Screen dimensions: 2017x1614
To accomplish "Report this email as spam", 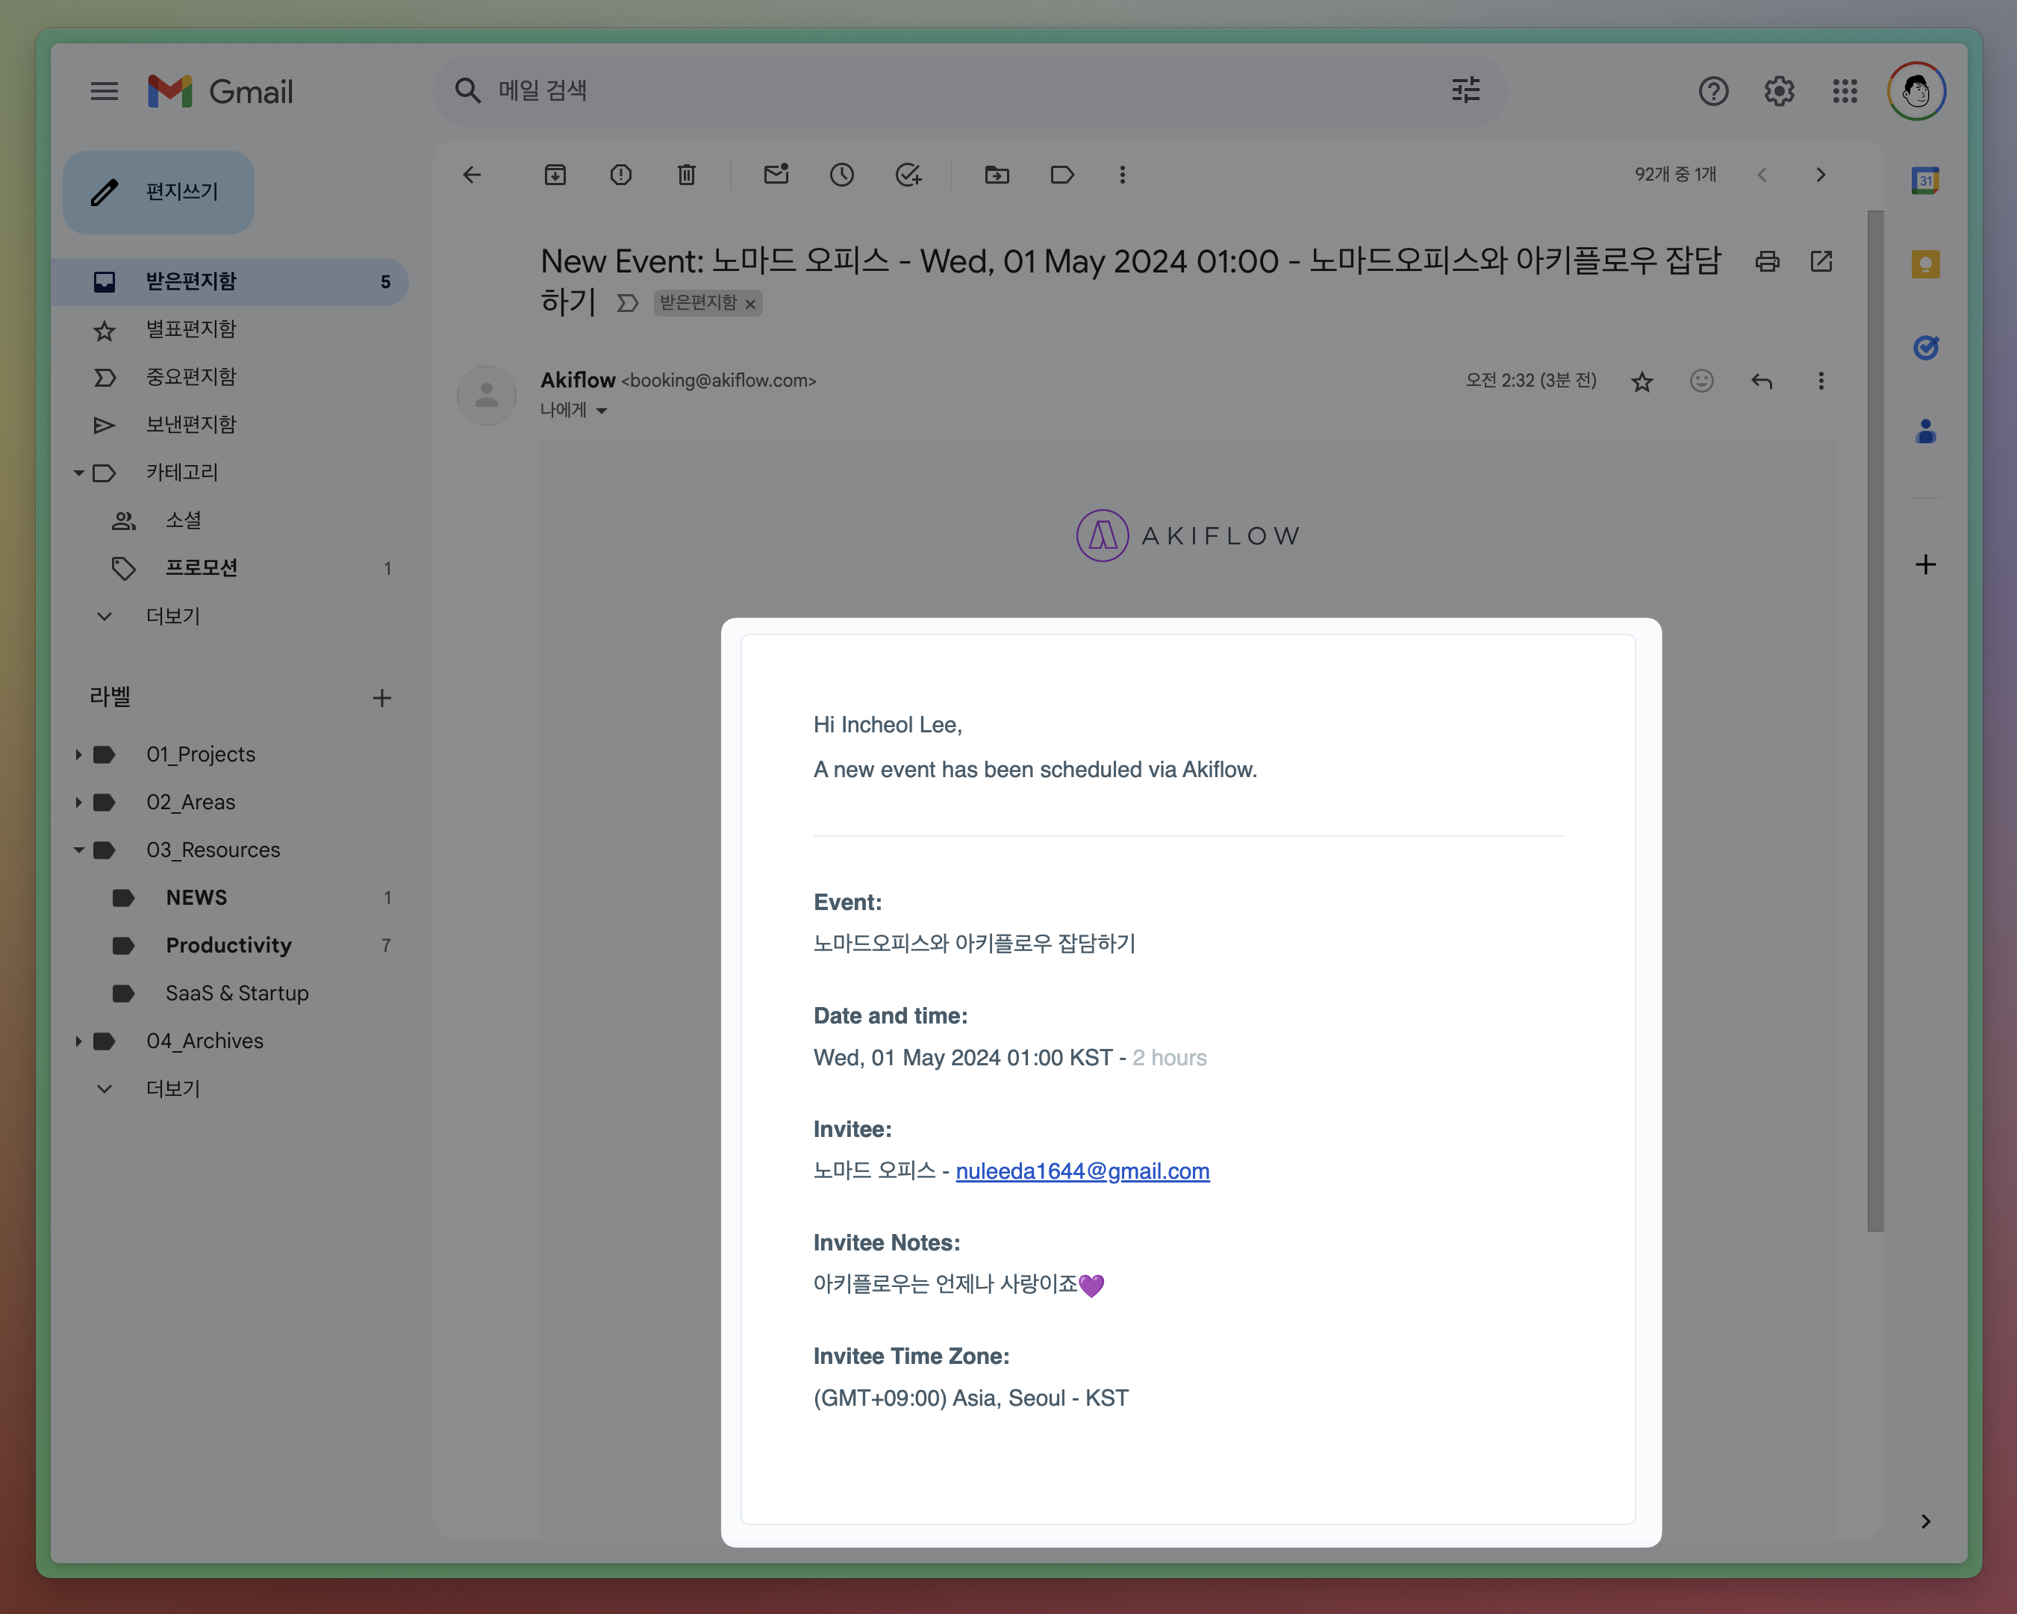I will (620, 175).
